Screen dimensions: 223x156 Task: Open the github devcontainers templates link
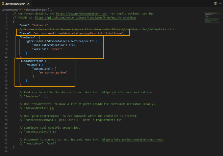coord(85,18)
